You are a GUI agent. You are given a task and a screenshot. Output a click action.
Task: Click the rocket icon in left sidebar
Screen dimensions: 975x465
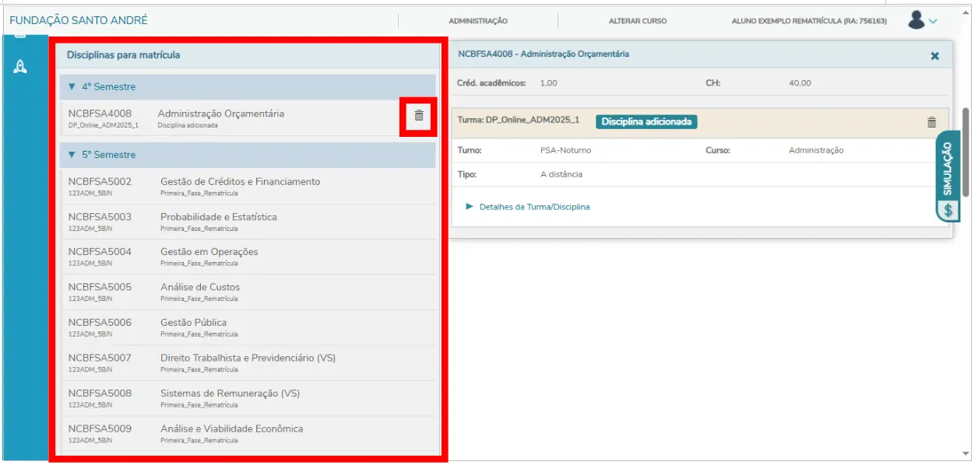[x=21, y=67]
